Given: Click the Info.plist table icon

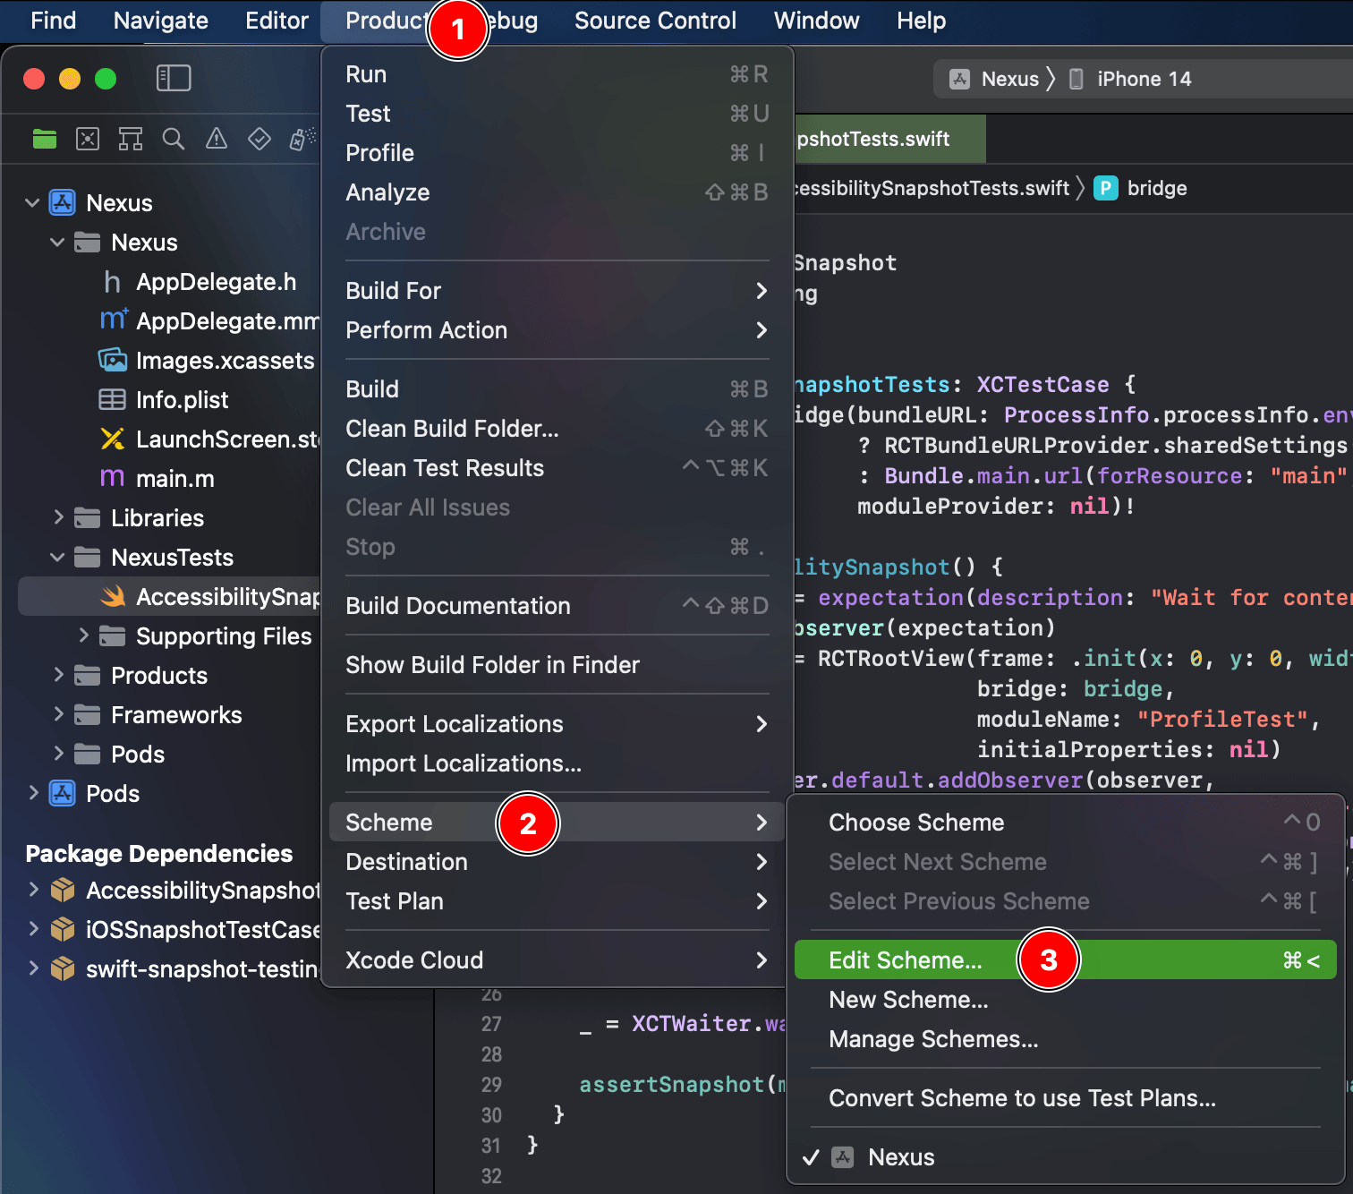Looking at the screenshot, I should pyautogui.click(x=113, y=400).
